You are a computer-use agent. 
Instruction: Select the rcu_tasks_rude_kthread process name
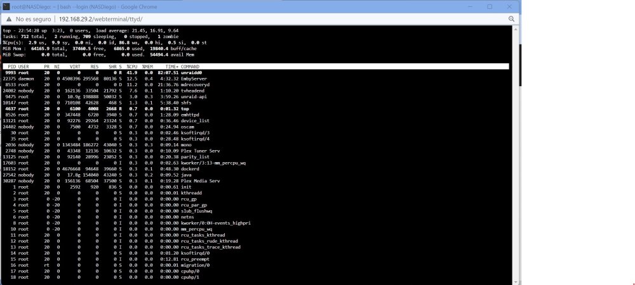[210, 241]
